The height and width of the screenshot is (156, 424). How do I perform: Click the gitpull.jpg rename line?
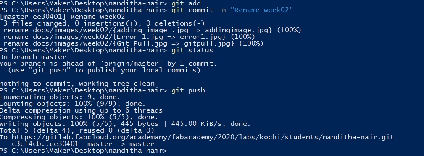(x=133, y=43)
